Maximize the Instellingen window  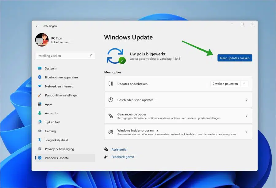point(242,24)
